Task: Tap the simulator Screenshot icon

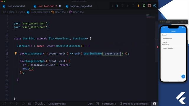Action: pos(182,22)
